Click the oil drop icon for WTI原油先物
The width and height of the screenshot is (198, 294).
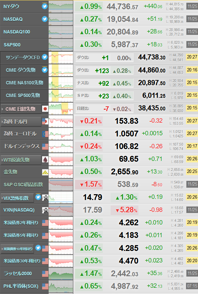(x=45, y=160)
